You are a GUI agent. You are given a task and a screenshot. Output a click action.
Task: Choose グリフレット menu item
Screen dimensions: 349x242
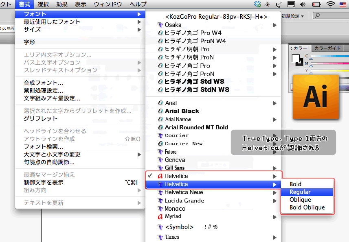click(80, 118)
